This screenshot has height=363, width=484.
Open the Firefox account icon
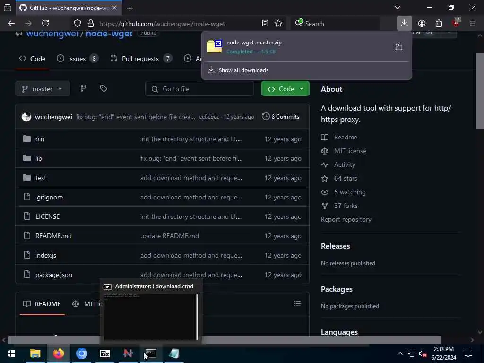422,24
